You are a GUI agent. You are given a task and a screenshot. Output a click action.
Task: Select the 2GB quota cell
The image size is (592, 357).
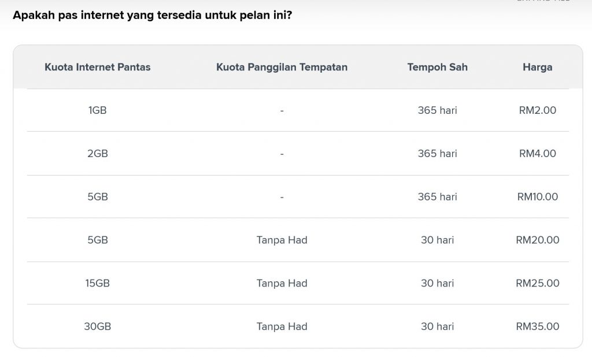(97, 154)
